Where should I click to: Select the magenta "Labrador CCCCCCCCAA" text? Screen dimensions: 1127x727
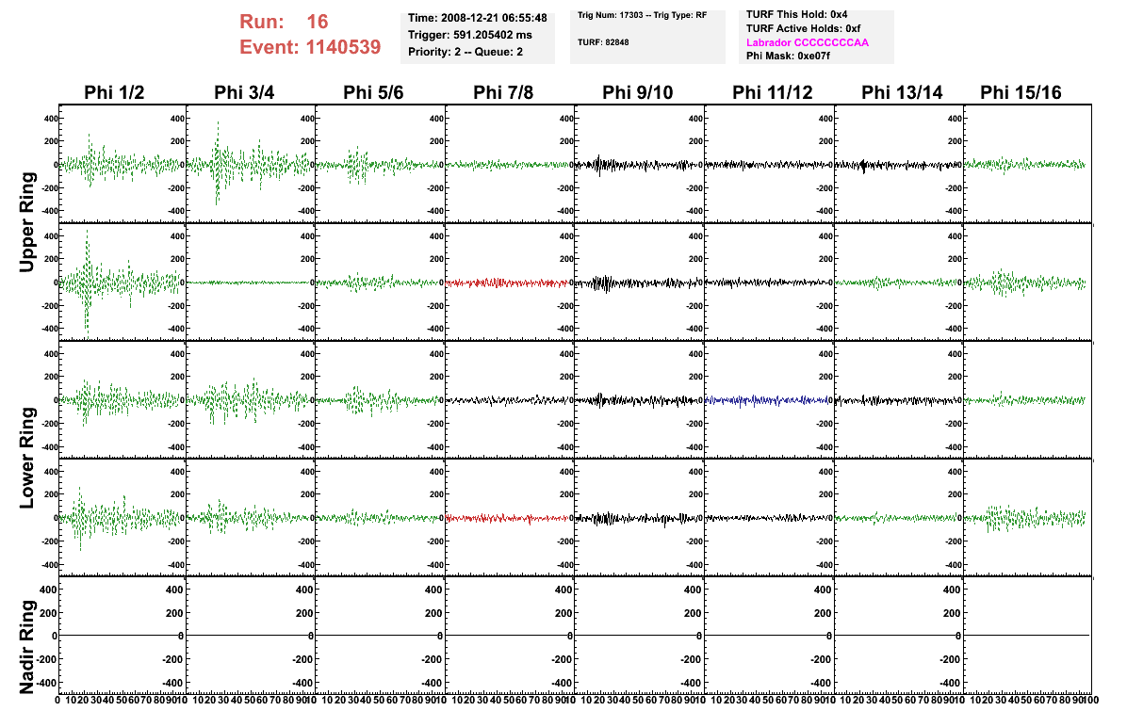808,42
